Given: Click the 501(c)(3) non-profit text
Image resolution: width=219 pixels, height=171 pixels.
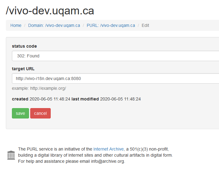Looking at the screenshot, I should coord(149,149).
